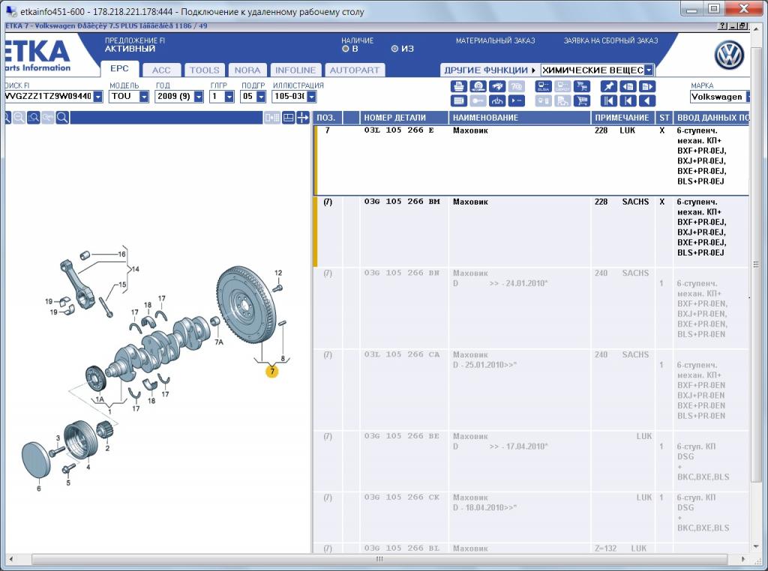Open the ПОДГР subgroup 05 dropdown

point(261,97)
